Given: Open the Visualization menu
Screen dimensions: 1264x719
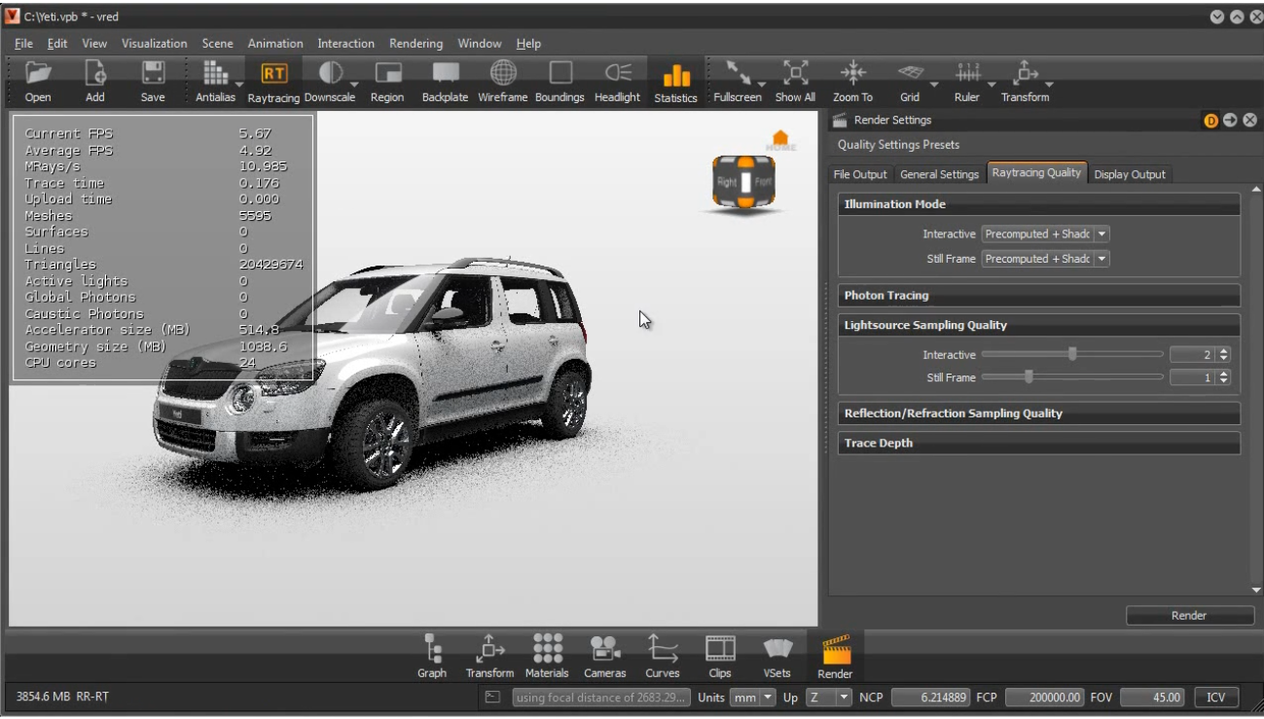Looking at the screenshot, I should [155, 44].
